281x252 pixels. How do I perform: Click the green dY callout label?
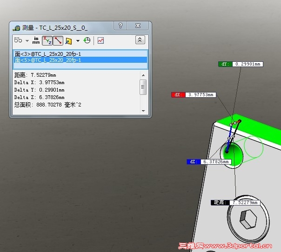click(241, 64)
